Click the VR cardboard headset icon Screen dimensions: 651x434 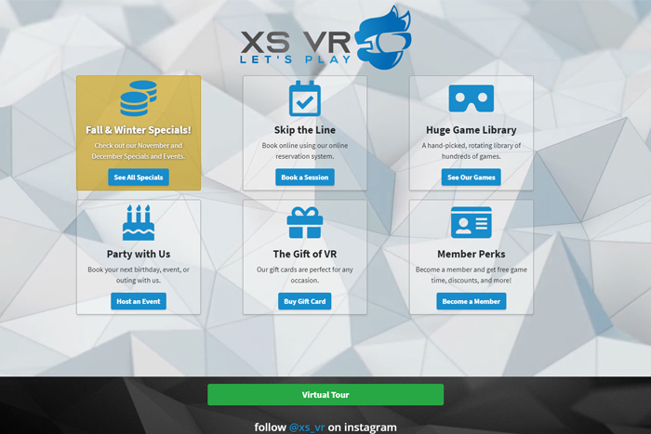click(x=472, y=99)
